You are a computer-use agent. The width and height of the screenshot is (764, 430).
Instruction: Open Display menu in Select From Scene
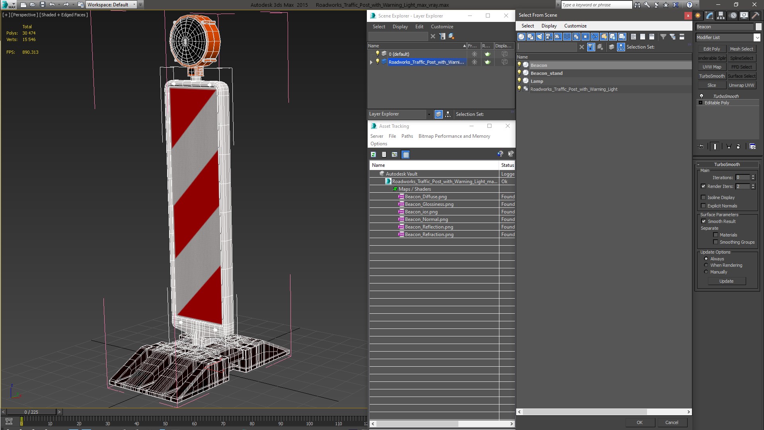(549, 26)
